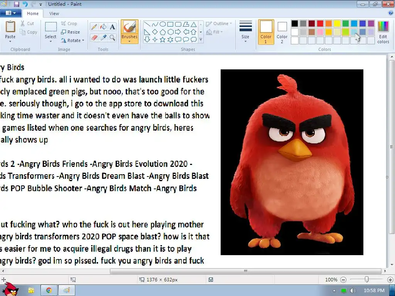Click the Save icon in quick access toolbar

point(16,4)
